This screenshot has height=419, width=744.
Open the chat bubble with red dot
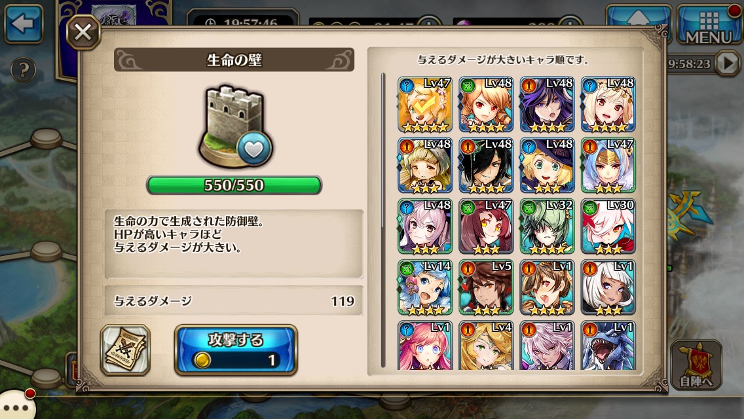(18, 406)
